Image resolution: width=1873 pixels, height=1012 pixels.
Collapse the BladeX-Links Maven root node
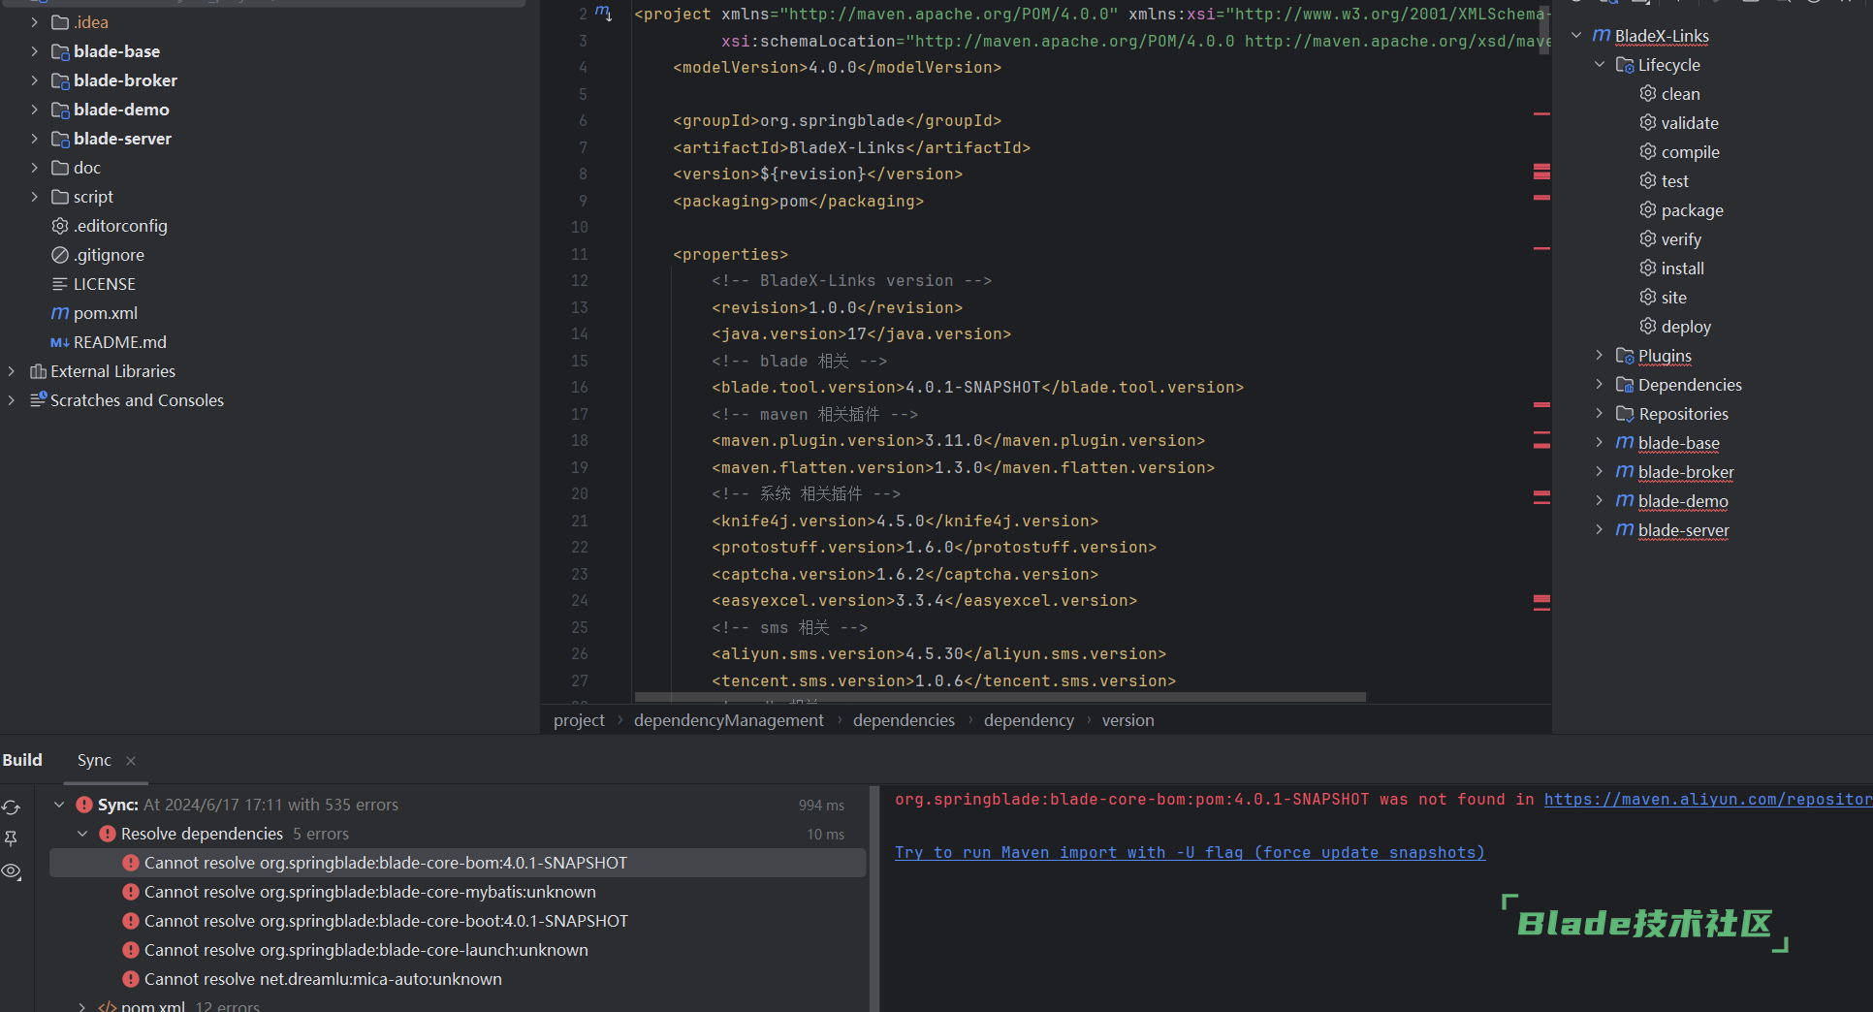click(x=1576, y=36)
